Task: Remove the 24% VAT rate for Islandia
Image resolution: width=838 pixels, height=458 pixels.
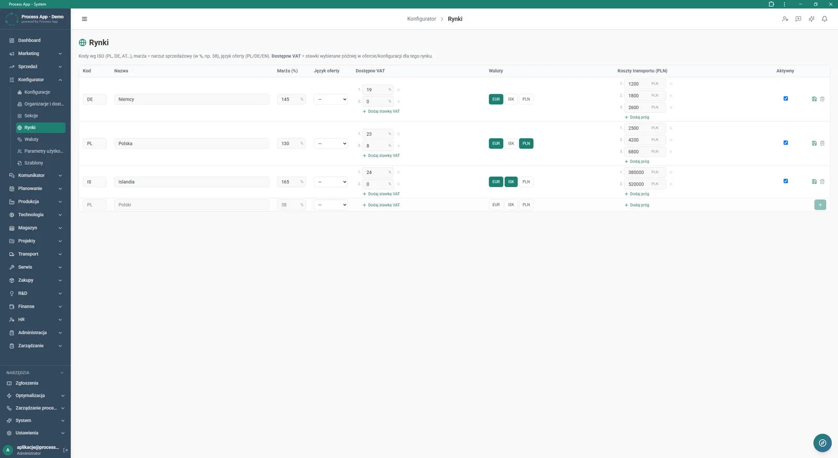Action: 399,172
